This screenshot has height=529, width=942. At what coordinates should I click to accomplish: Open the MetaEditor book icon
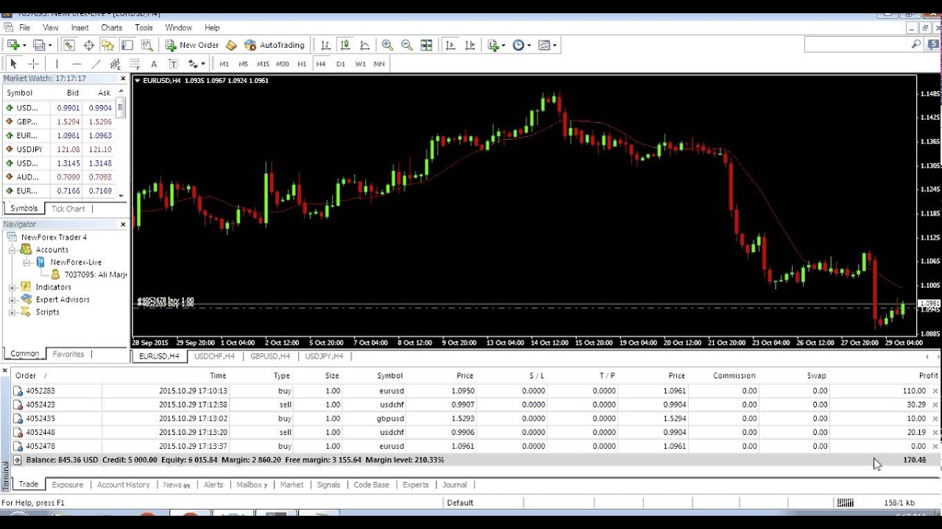pos(231,45)
